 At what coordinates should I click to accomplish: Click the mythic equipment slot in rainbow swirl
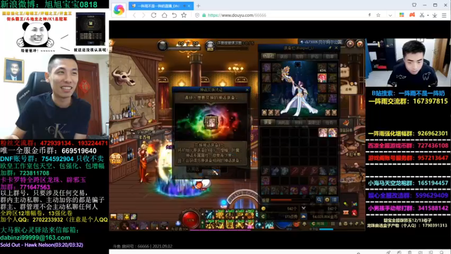[x=211, y=122]
